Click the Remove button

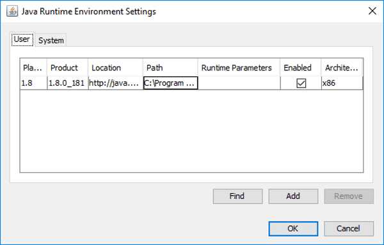(x=349, y=196)
